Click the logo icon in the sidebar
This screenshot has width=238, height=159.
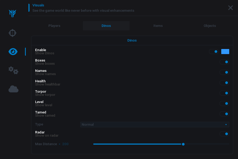12,13
